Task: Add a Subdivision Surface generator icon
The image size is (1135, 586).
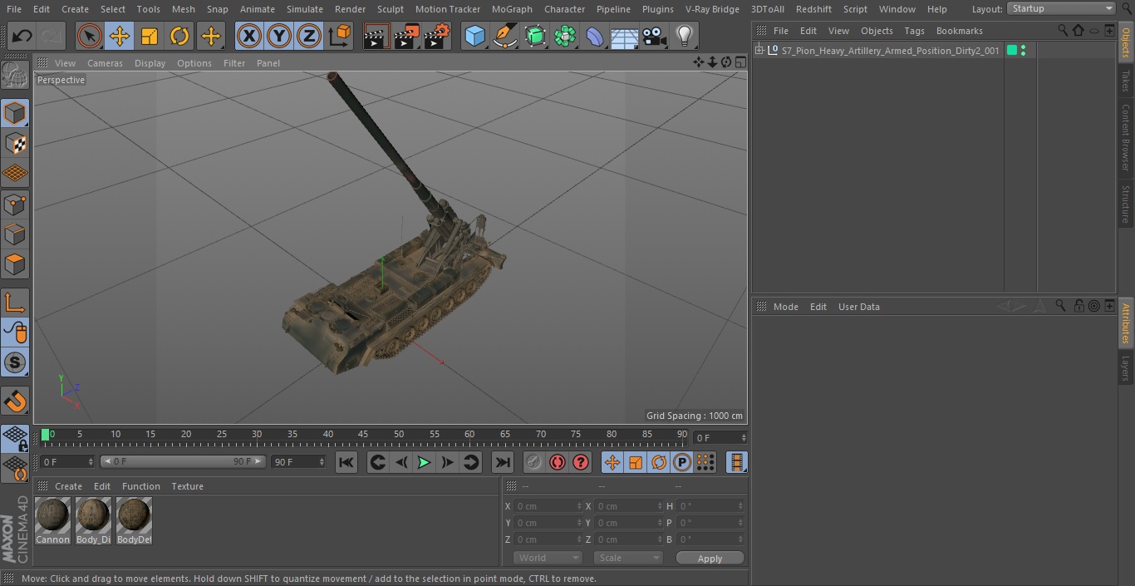Action: click(x=535, y=36)
